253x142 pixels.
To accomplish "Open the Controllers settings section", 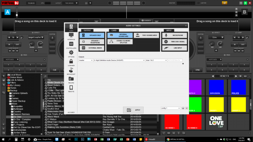I will pos(71,45).
